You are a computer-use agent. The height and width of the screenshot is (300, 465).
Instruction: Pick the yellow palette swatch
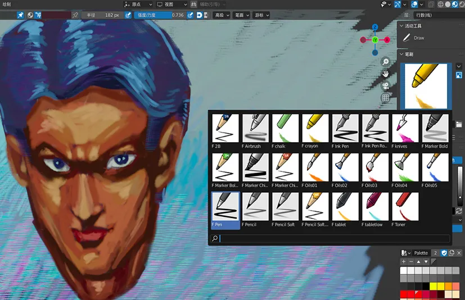coord(434,286)
